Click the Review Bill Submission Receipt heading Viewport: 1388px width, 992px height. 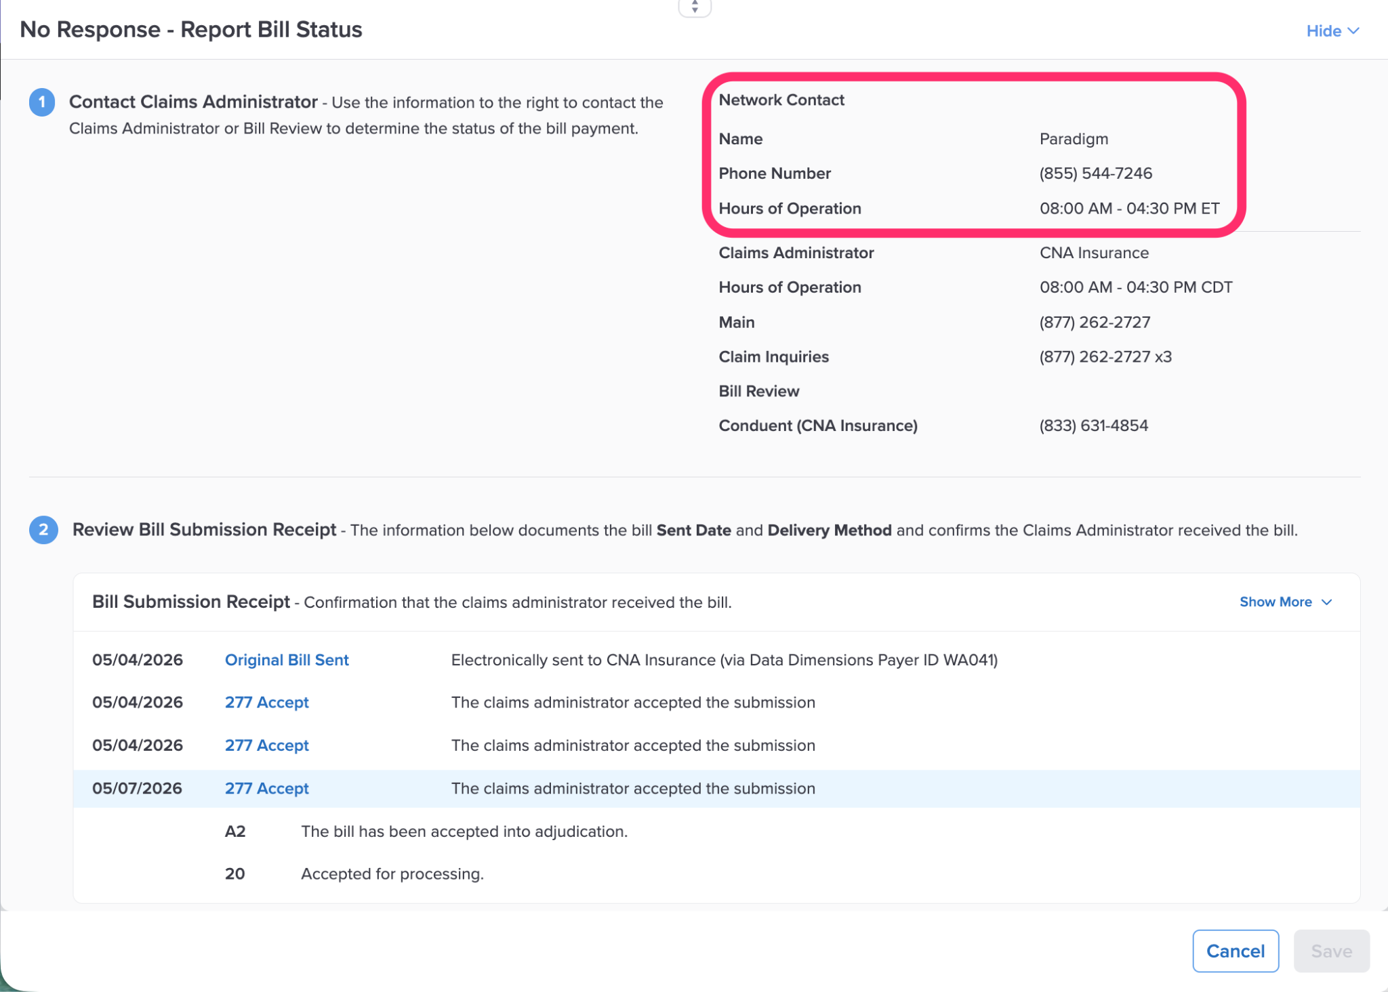click(204, 530)
